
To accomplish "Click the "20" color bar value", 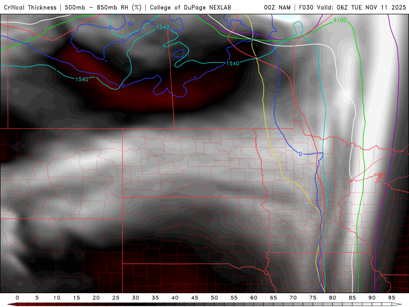I will [x=96, y=298].
